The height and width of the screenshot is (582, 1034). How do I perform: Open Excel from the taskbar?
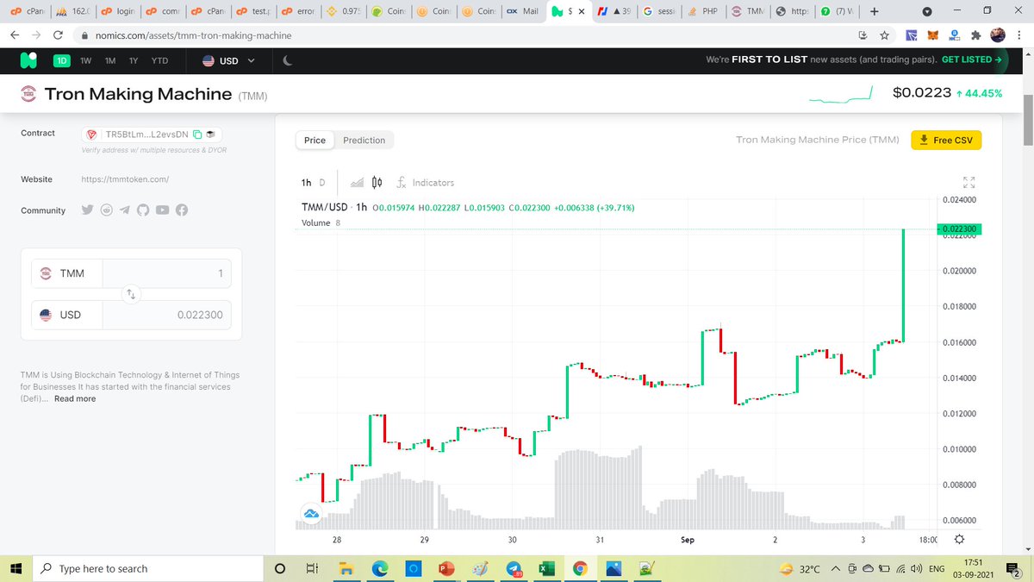pos(546,568)
